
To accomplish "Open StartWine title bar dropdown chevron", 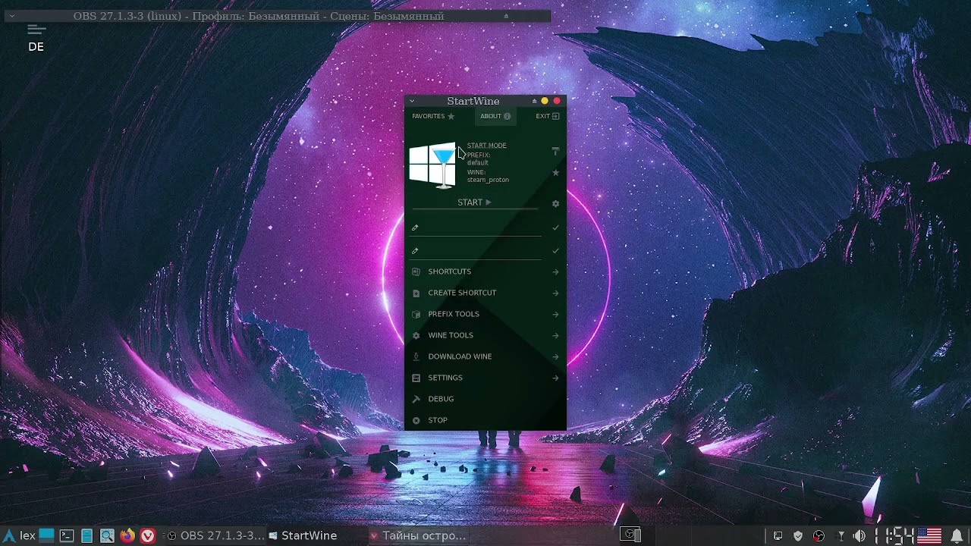I will [x=412, y=101].
